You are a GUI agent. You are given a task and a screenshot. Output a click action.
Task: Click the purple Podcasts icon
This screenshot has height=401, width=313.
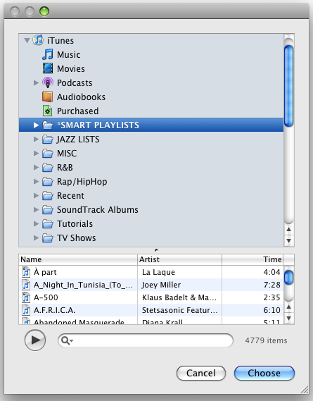click(48, 82)
